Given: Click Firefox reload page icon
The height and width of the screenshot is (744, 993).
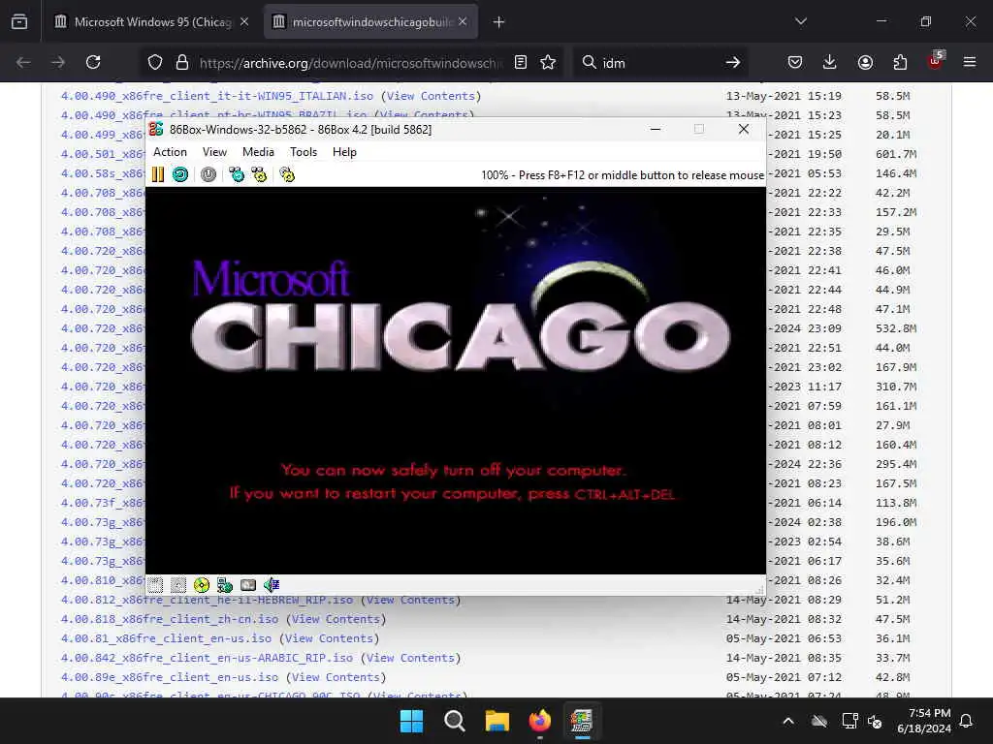Looking at the screenshot, I should (x=93, y=62).
